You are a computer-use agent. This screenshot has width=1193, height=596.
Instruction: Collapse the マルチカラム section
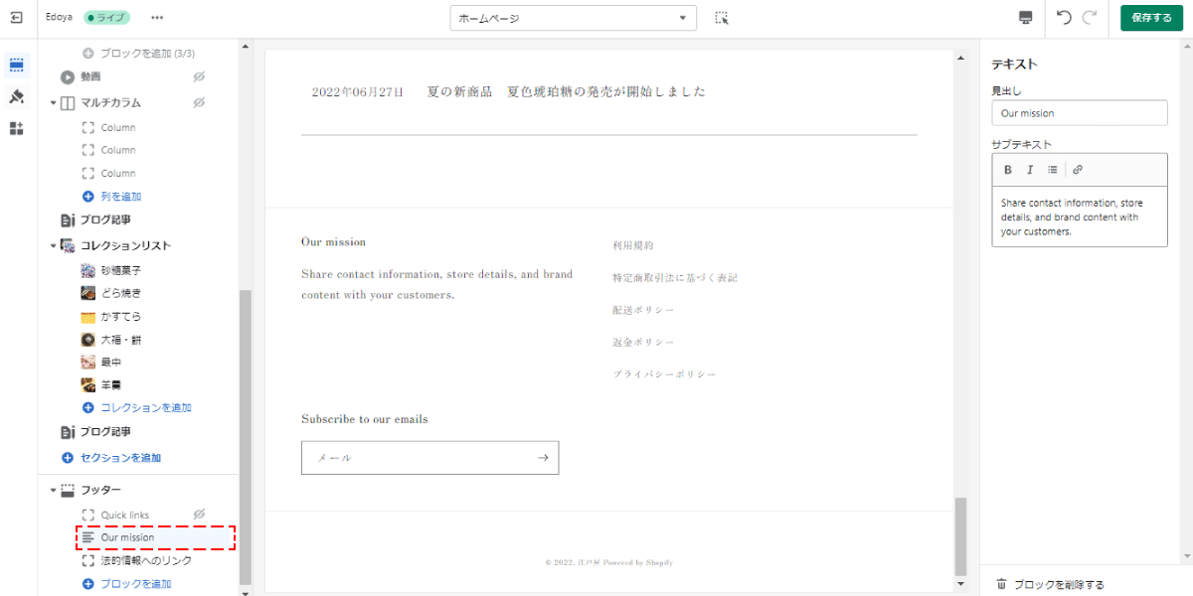[x=53, y=102]
